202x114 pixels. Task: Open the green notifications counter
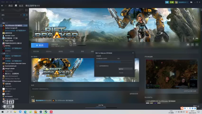click(x=172, y=2)
